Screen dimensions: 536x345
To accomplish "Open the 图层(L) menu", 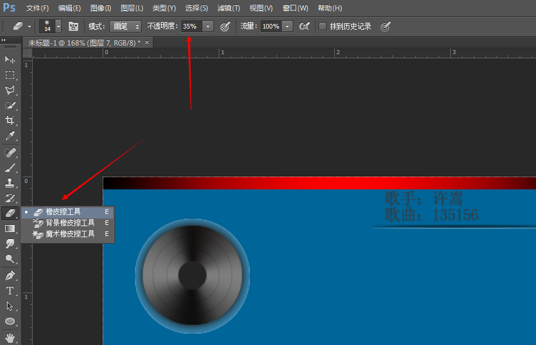I will point(132,8).
